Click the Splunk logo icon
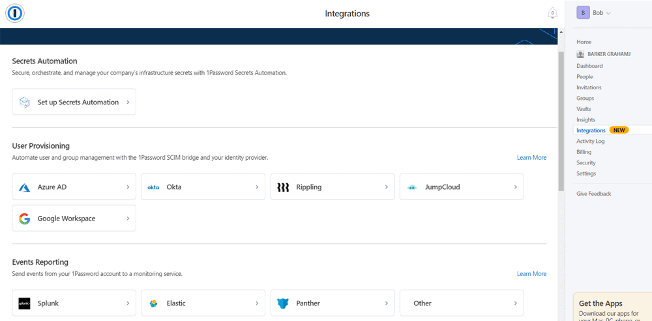Viewport: 652px width, 321px height. (x=24, y=303)
